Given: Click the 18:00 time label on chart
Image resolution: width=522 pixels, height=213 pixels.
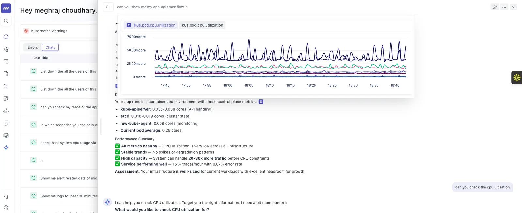Looking at the screenshot, I should point(228,85).
